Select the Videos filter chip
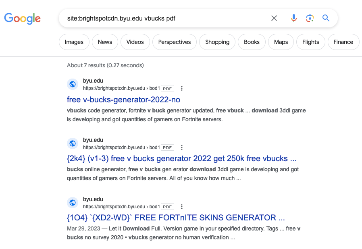 (135, 42)
